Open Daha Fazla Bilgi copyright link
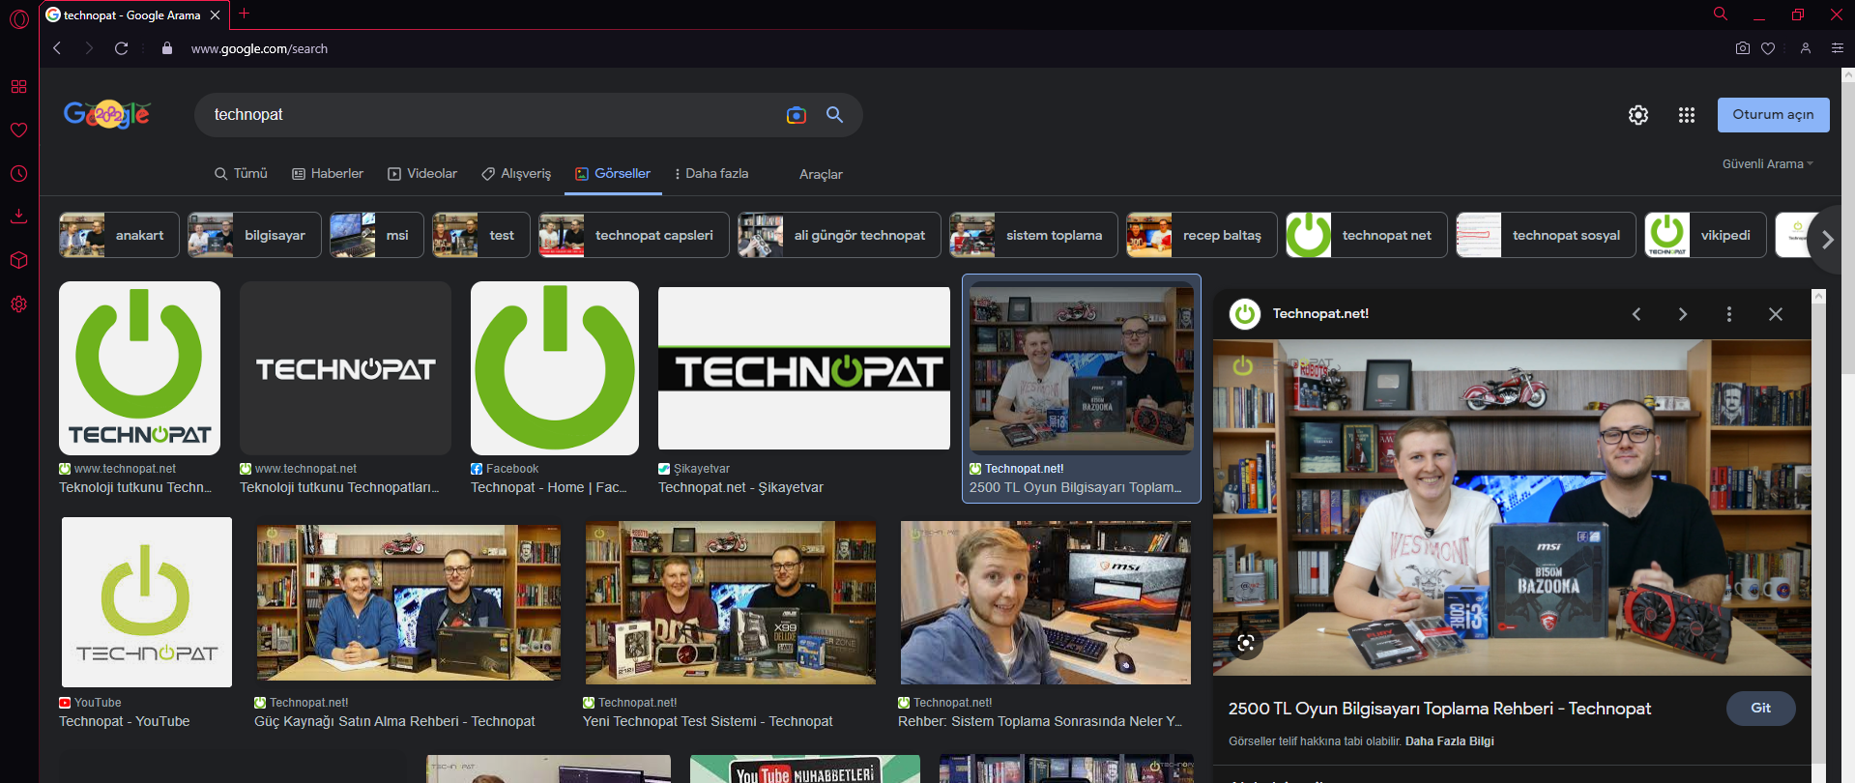 coord(1449,741)
